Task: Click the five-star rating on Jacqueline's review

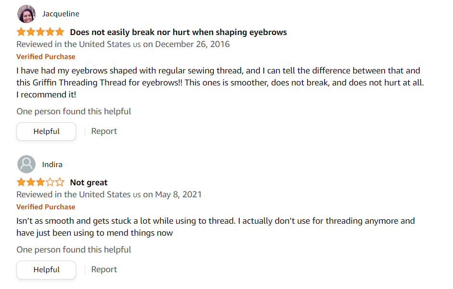Action: 40,32
